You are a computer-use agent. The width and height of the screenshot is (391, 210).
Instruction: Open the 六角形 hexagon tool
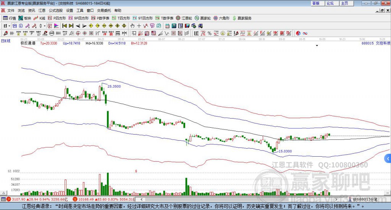click(x=221, y=18)
